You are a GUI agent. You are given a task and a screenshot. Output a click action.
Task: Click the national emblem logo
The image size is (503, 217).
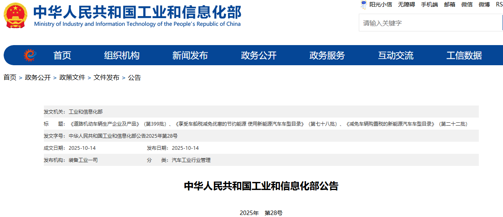(16, 15)
